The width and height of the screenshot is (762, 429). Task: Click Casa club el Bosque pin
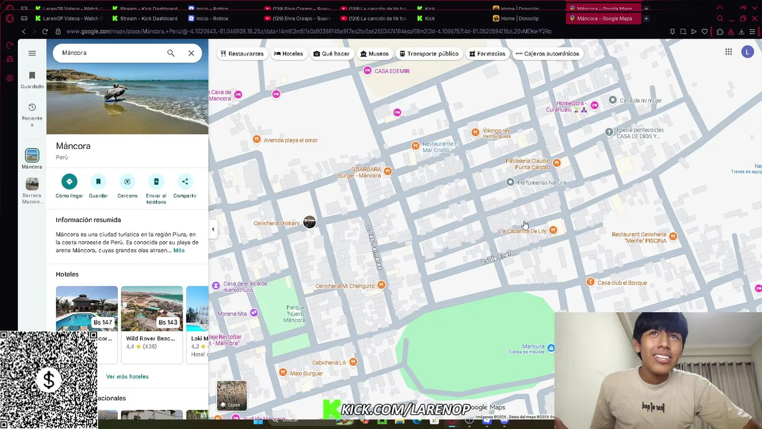(x=591, y=282)
